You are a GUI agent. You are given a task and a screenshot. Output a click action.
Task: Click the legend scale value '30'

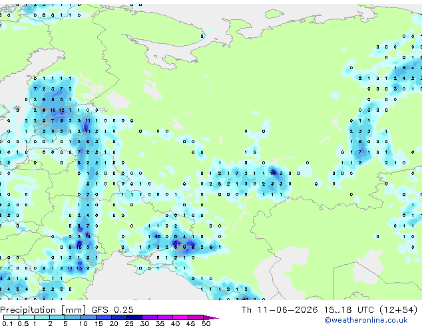144,323
